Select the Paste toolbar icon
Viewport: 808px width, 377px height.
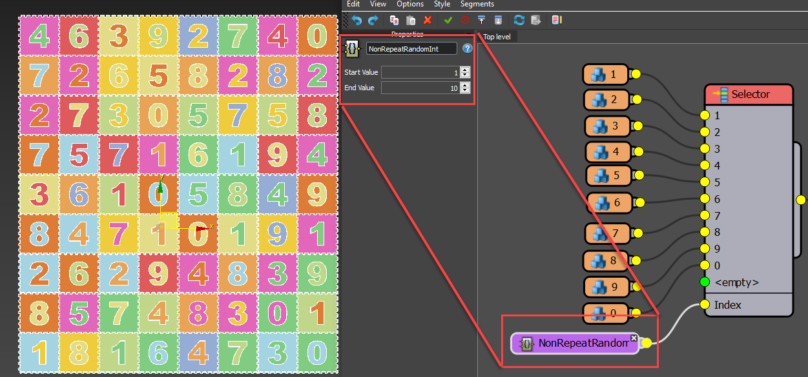point(411,20)
